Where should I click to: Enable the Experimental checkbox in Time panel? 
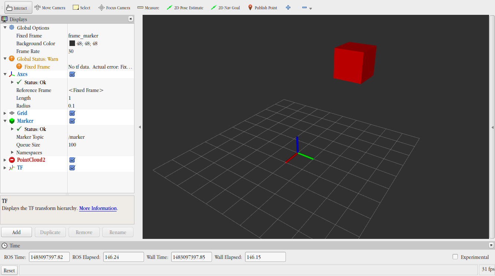click(455, 257)
